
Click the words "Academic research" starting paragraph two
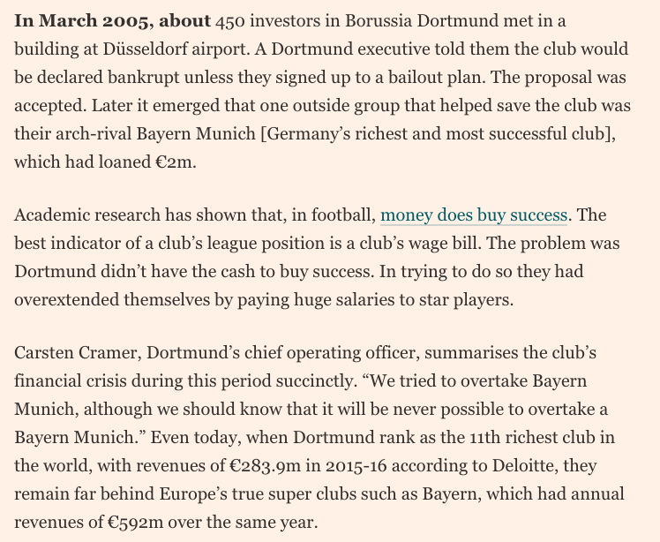click(x=84, y=215)
